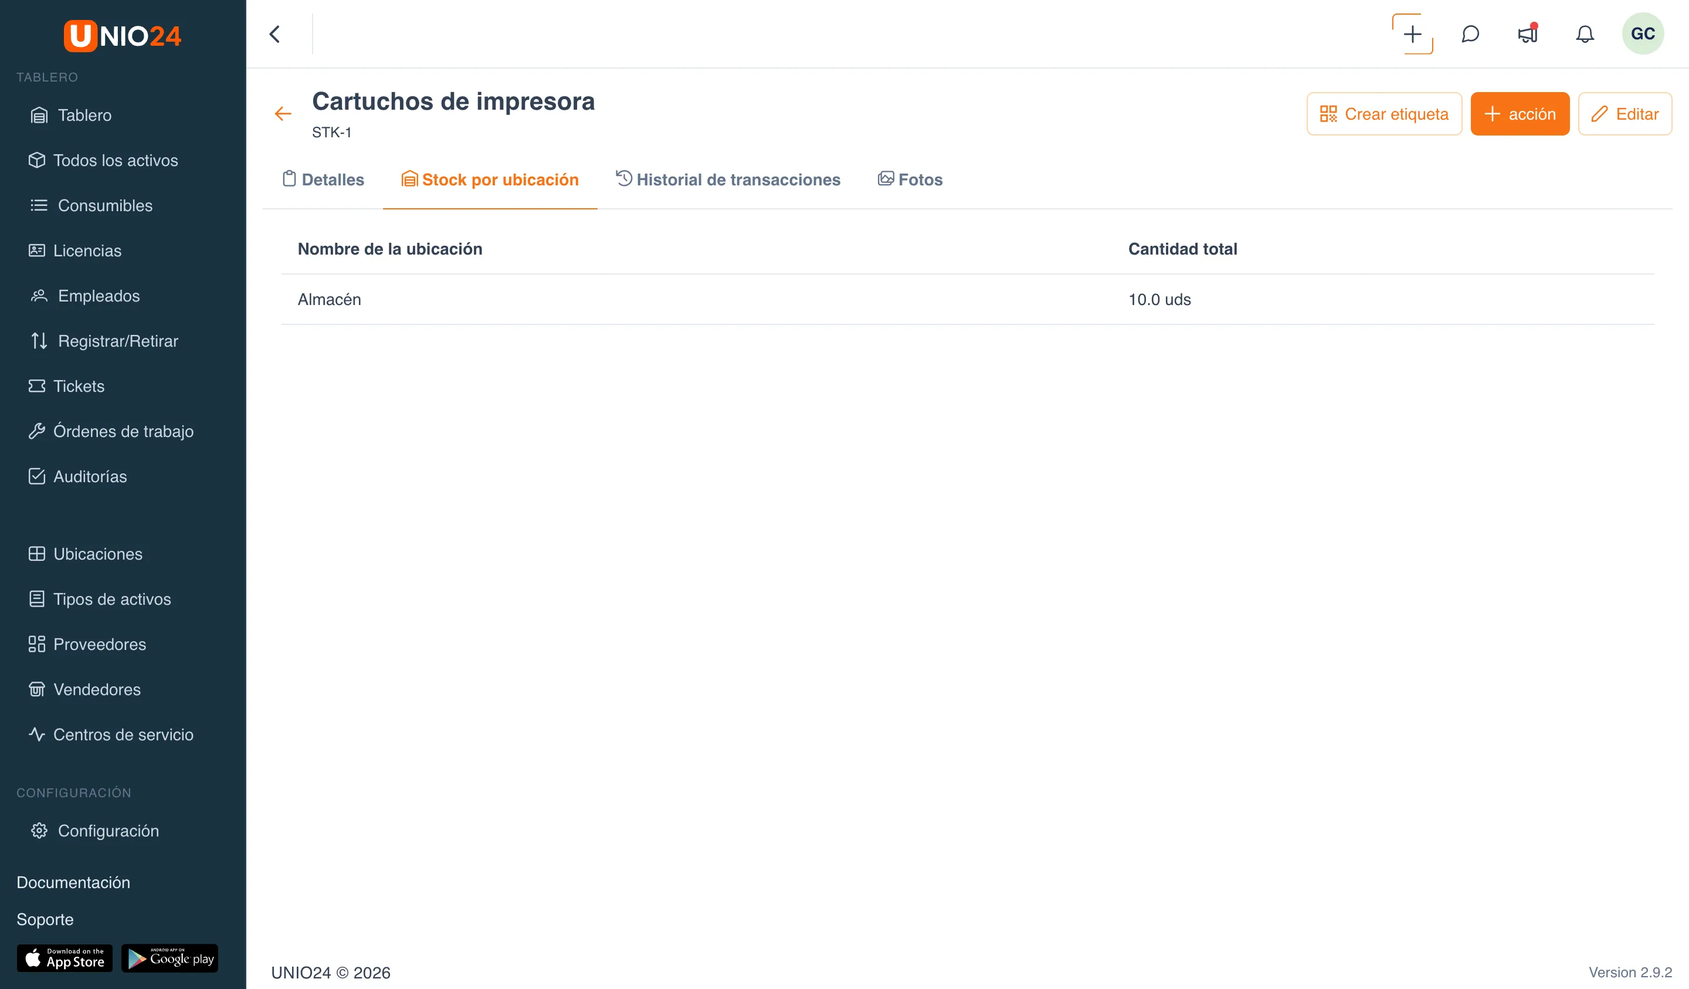Click the STK-1 stock code
1689x989 pixels.
point(331,132)
